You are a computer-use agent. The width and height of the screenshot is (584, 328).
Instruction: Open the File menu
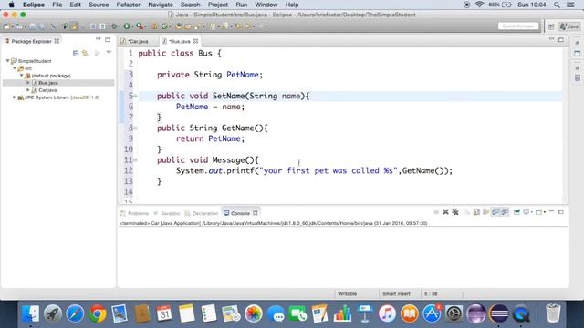point(57,5)
